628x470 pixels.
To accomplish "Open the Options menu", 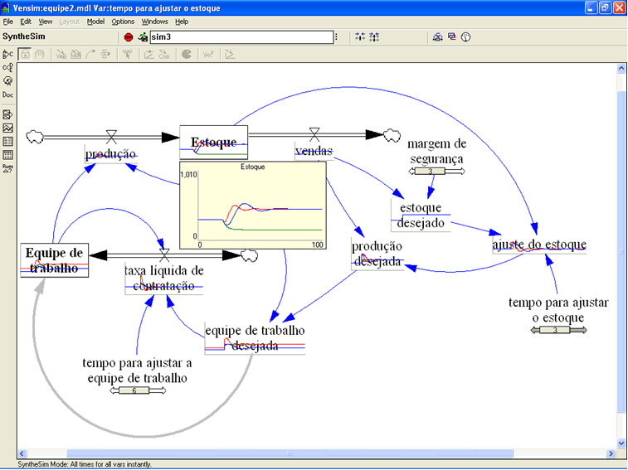I will 123,21.
